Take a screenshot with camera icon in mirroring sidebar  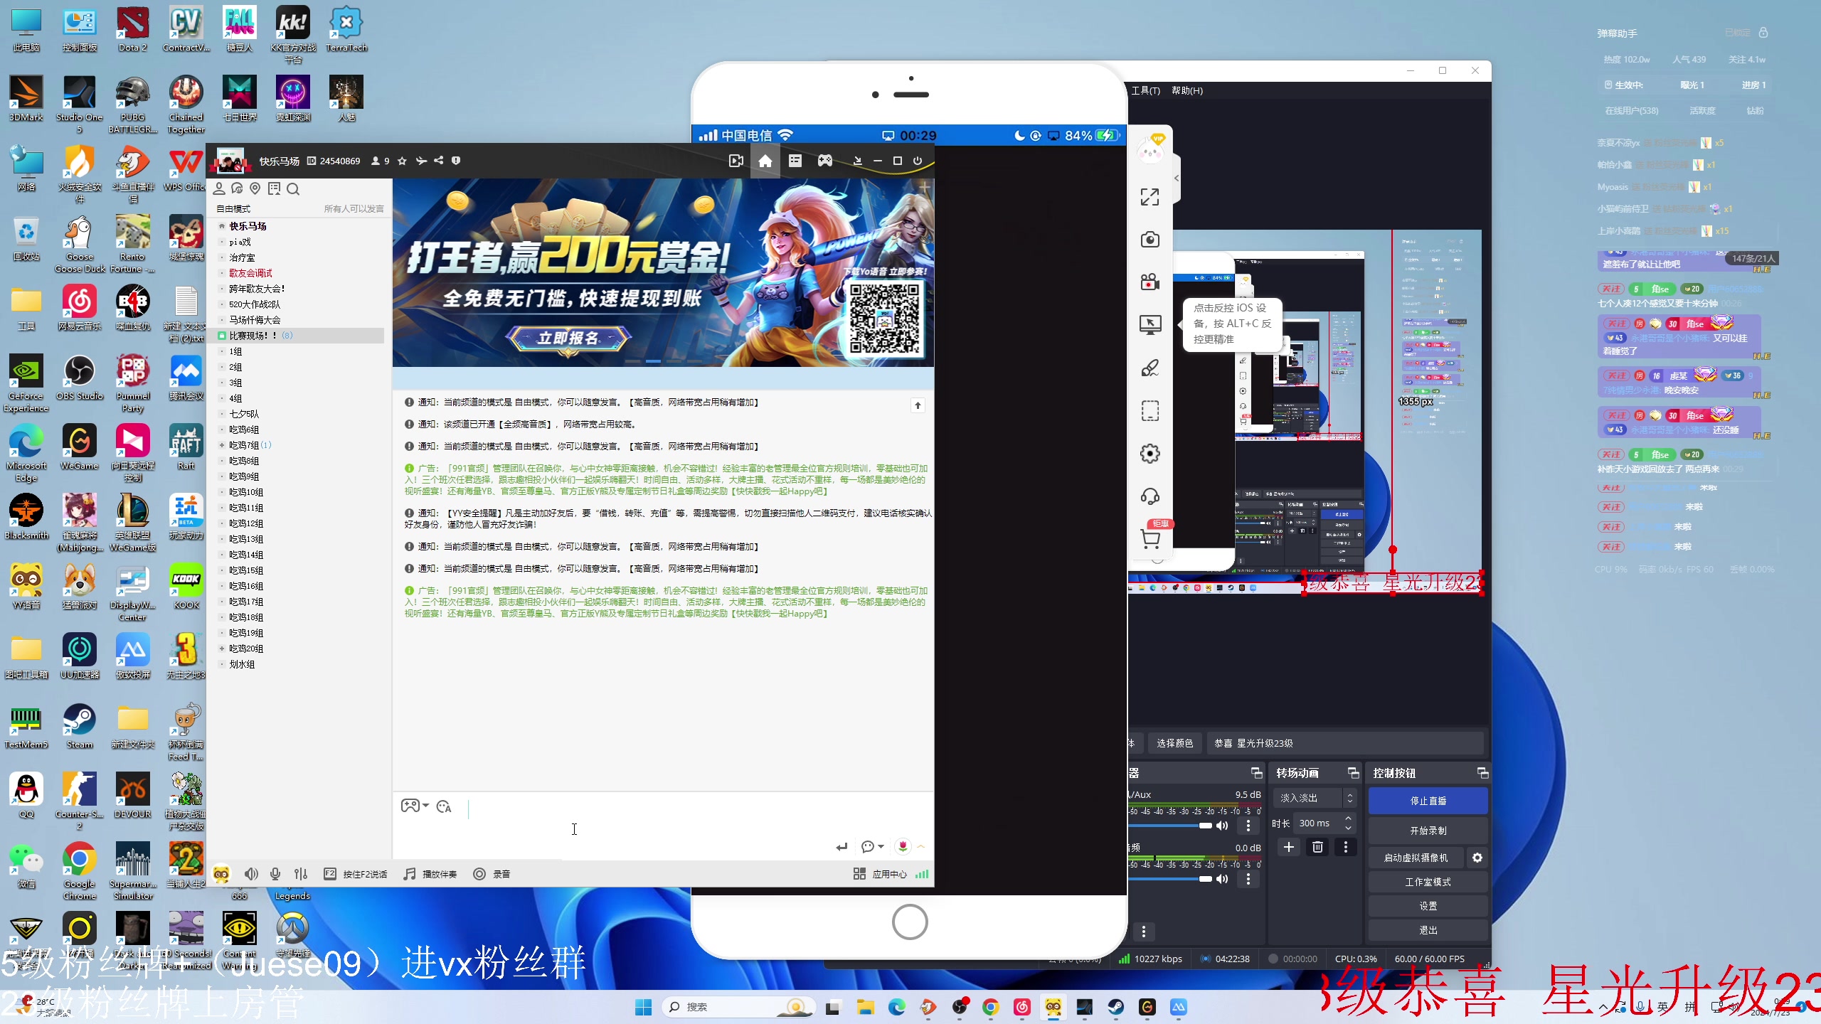click(x=1150, y=240)
